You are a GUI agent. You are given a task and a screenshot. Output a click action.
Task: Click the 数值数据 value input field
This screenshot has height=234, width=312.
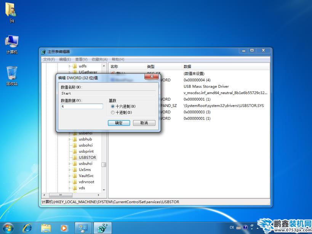pyautogui.click(x=82, y=106)
